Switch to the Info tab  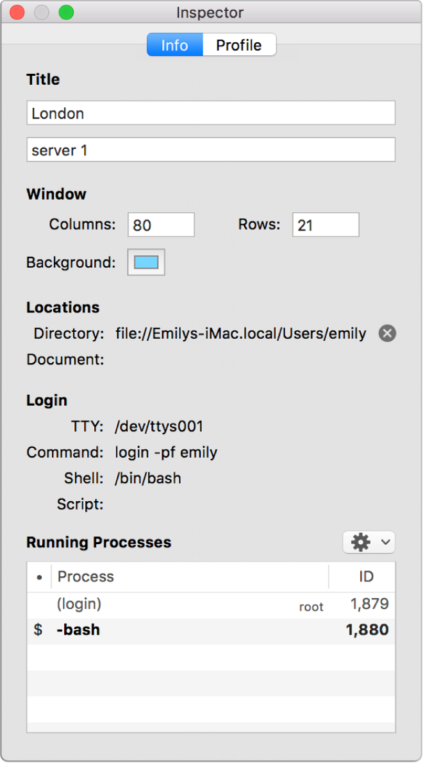click(x=174, y=45)
